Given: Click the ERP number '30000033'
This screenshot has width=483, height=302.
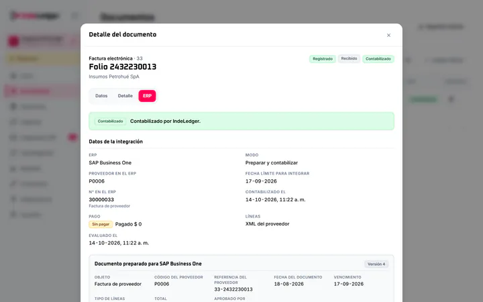Looking at the screenshot, I should 101,200.
